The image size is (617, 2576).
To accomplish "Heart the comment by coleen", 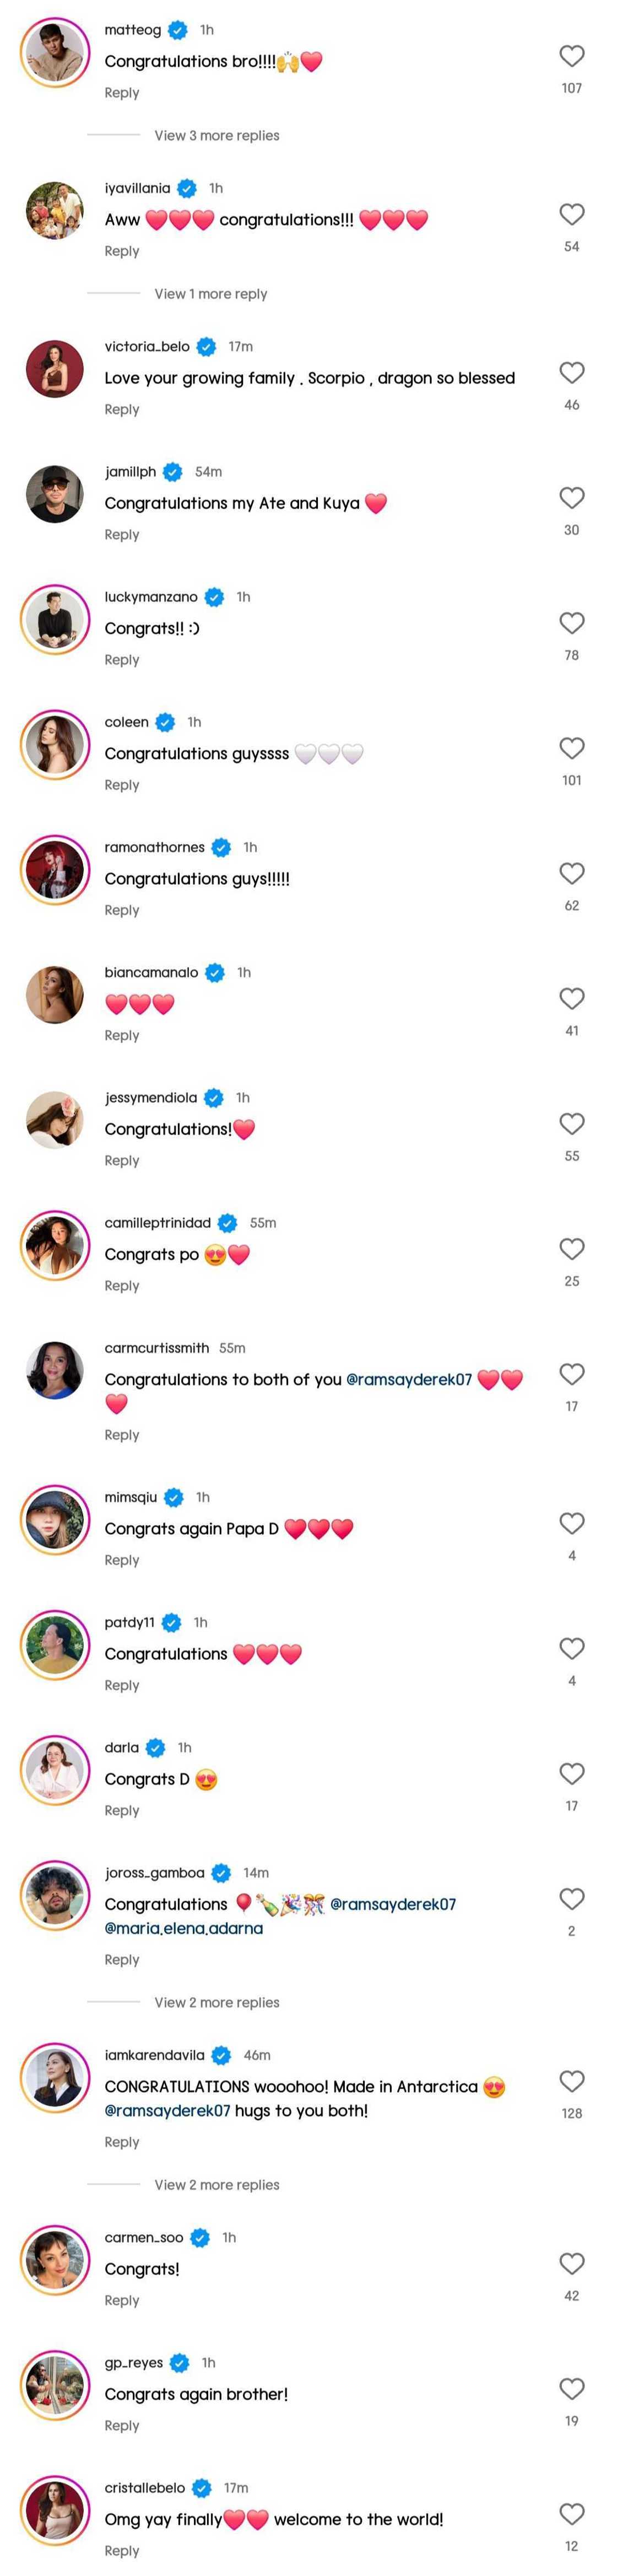I will point(571,748).
